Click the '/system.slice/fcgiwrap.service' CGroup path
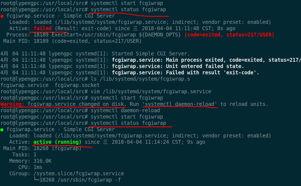The height and width of the screenshot is (186, 301). (x=79, y=174)
